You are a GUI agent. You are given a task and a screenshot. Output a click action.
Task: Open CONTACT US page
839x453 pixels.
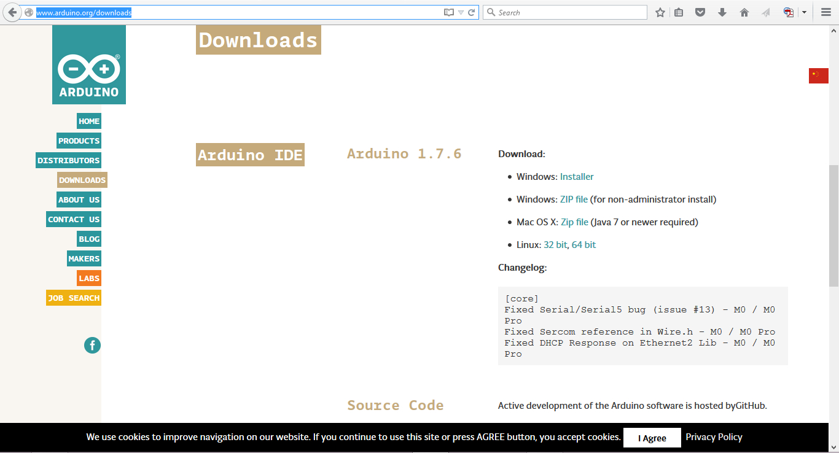click(74, 219)
